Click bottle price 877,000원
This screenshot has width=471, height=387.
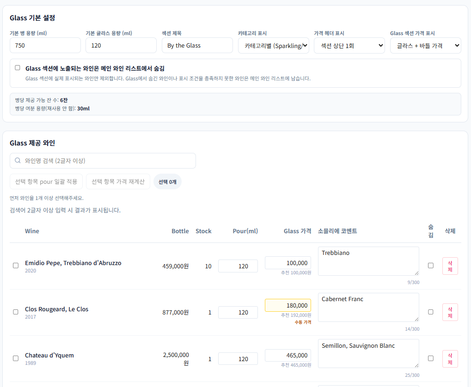176,313
